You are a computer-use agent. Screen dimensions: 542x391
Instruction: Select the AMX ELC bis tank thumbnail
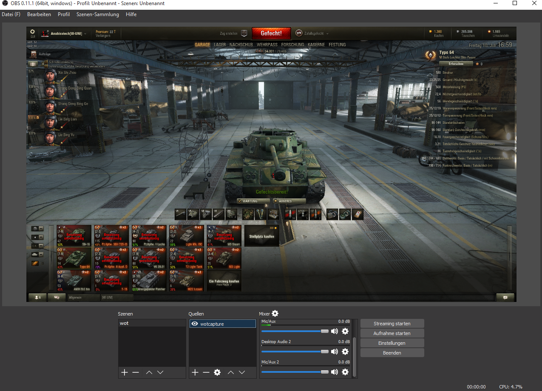click(x=74, y=280)
